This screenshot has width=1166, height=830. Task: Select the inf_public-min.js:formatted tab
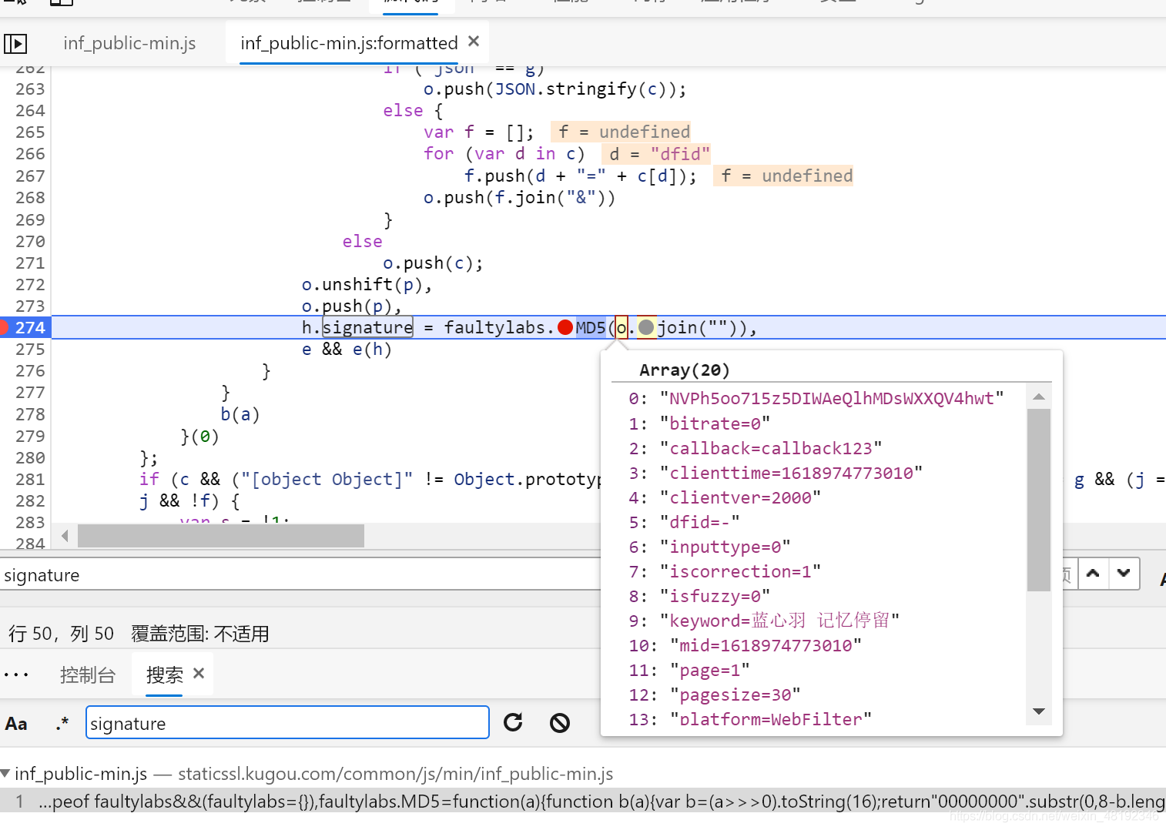[x=349, y=43]
